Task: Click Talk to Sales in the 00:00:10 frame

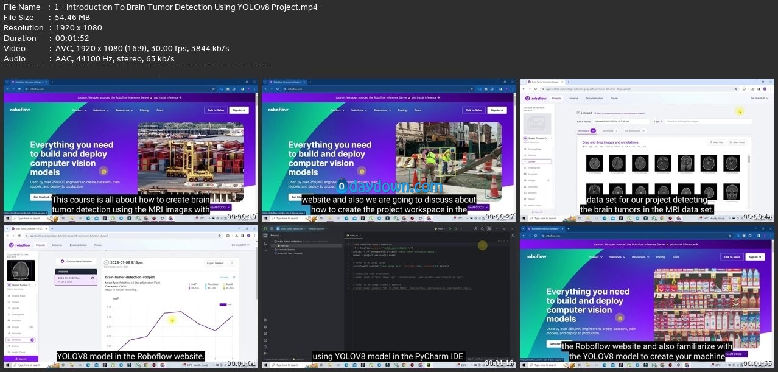Action: pyautogui.click(x=216, y=110)
